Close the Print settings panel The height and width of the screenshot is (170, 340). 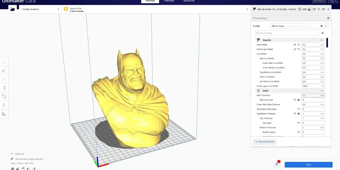(328, 18)
